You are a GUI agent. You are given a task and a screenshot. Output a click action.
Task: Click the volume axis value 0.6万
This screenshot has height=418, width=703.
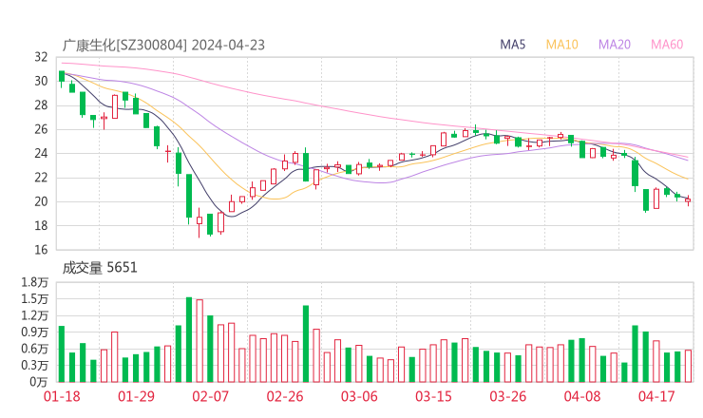(x=34, y=349)
